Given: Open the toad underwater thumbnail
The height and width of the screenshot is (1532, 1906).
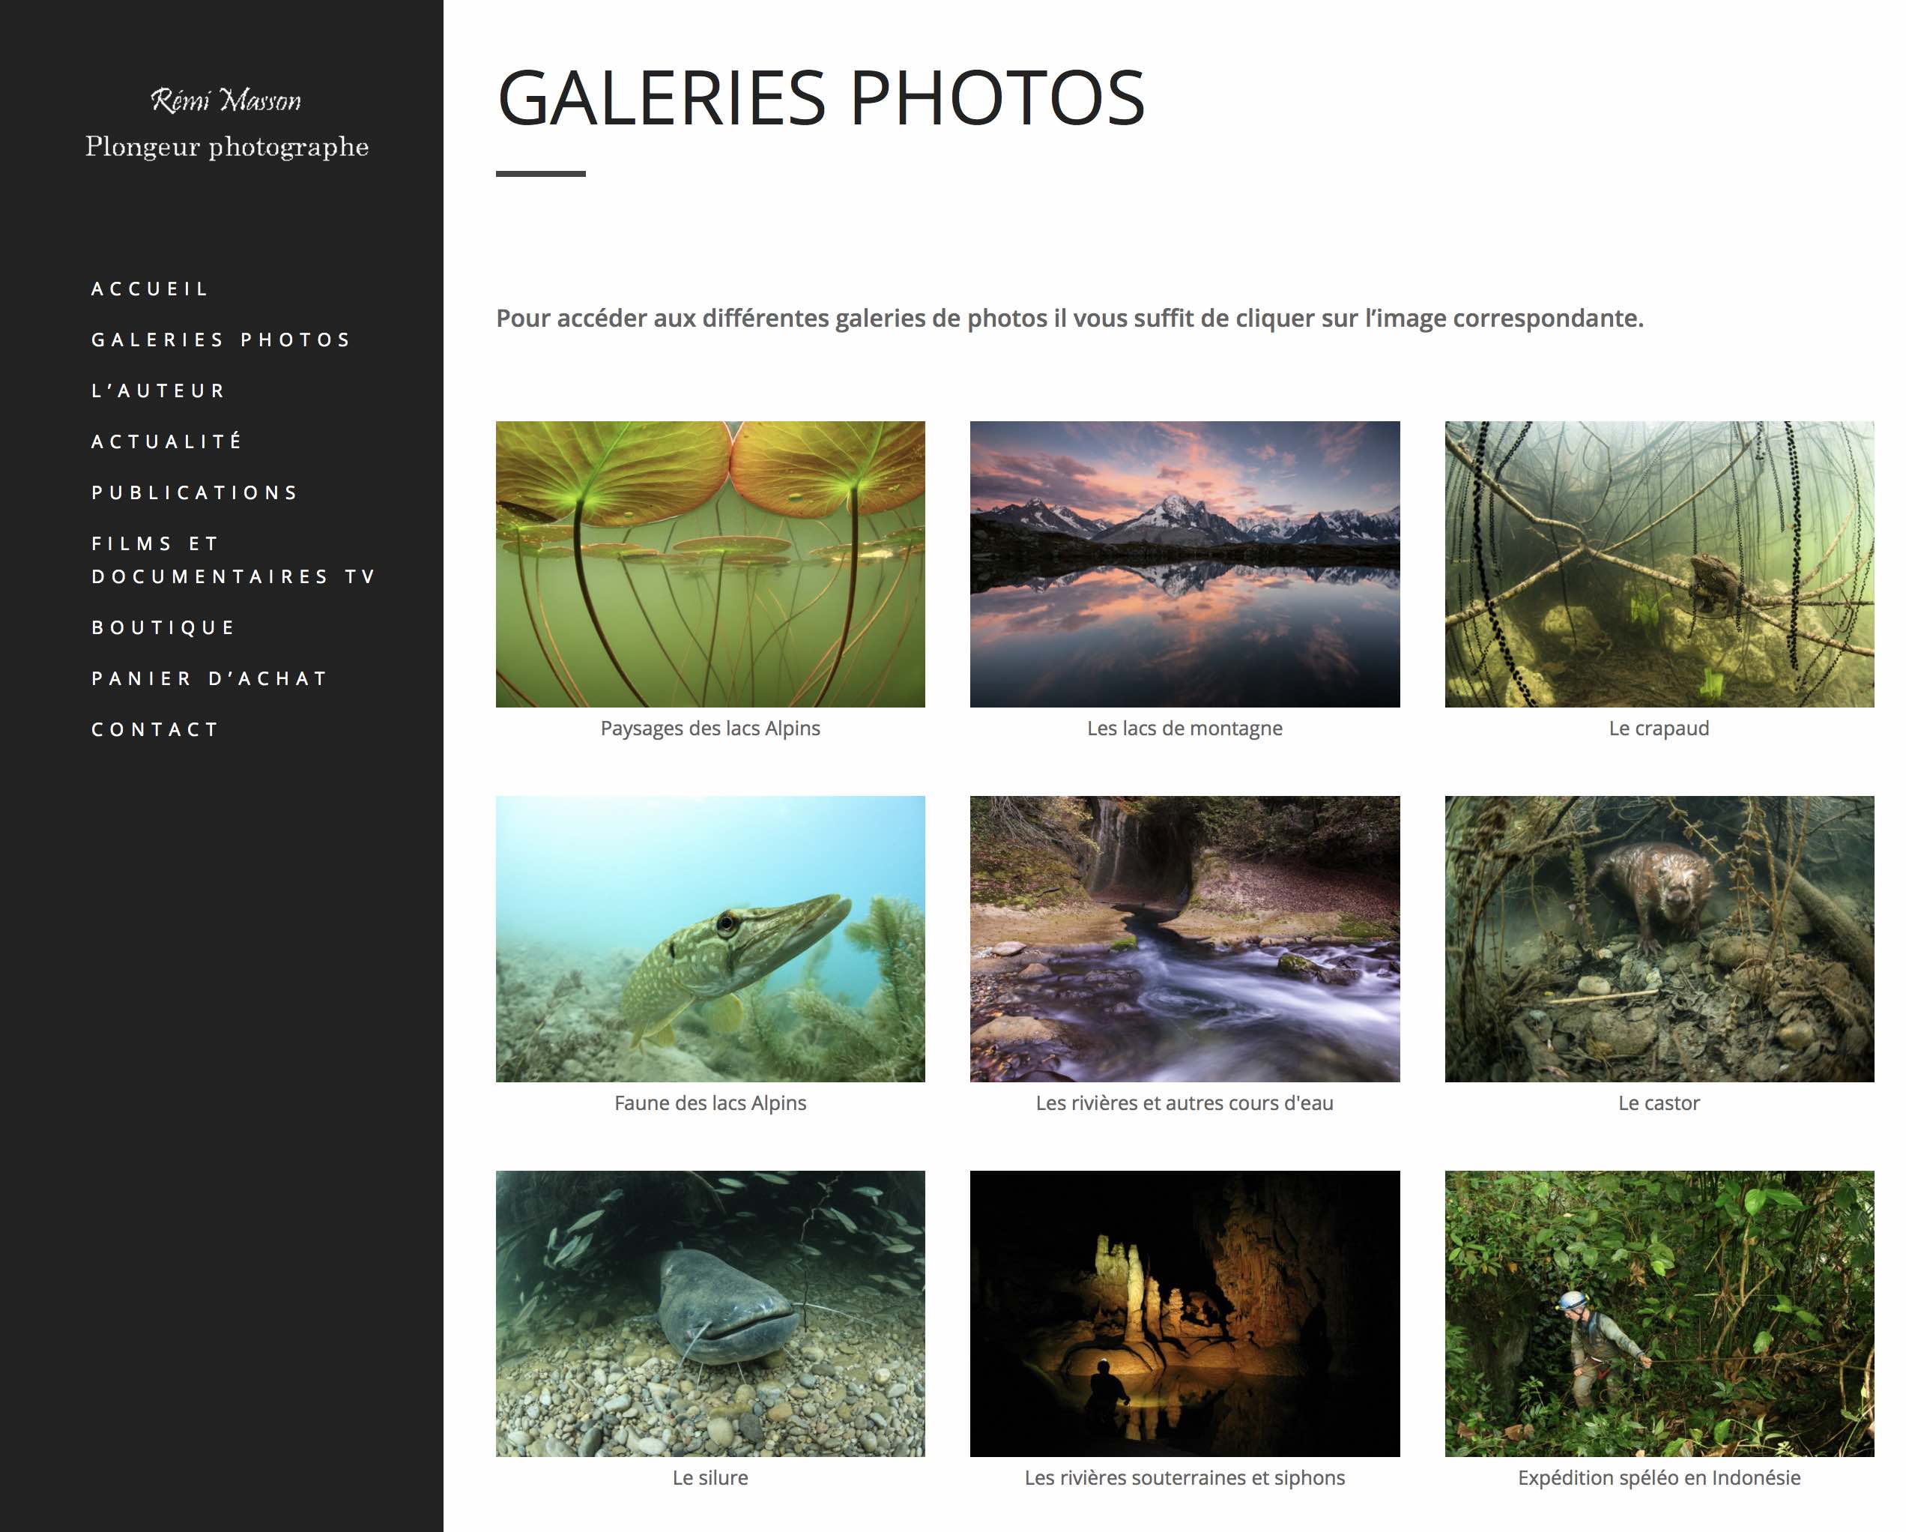Looking at the screenshot, I should (x=1660, y=564).
